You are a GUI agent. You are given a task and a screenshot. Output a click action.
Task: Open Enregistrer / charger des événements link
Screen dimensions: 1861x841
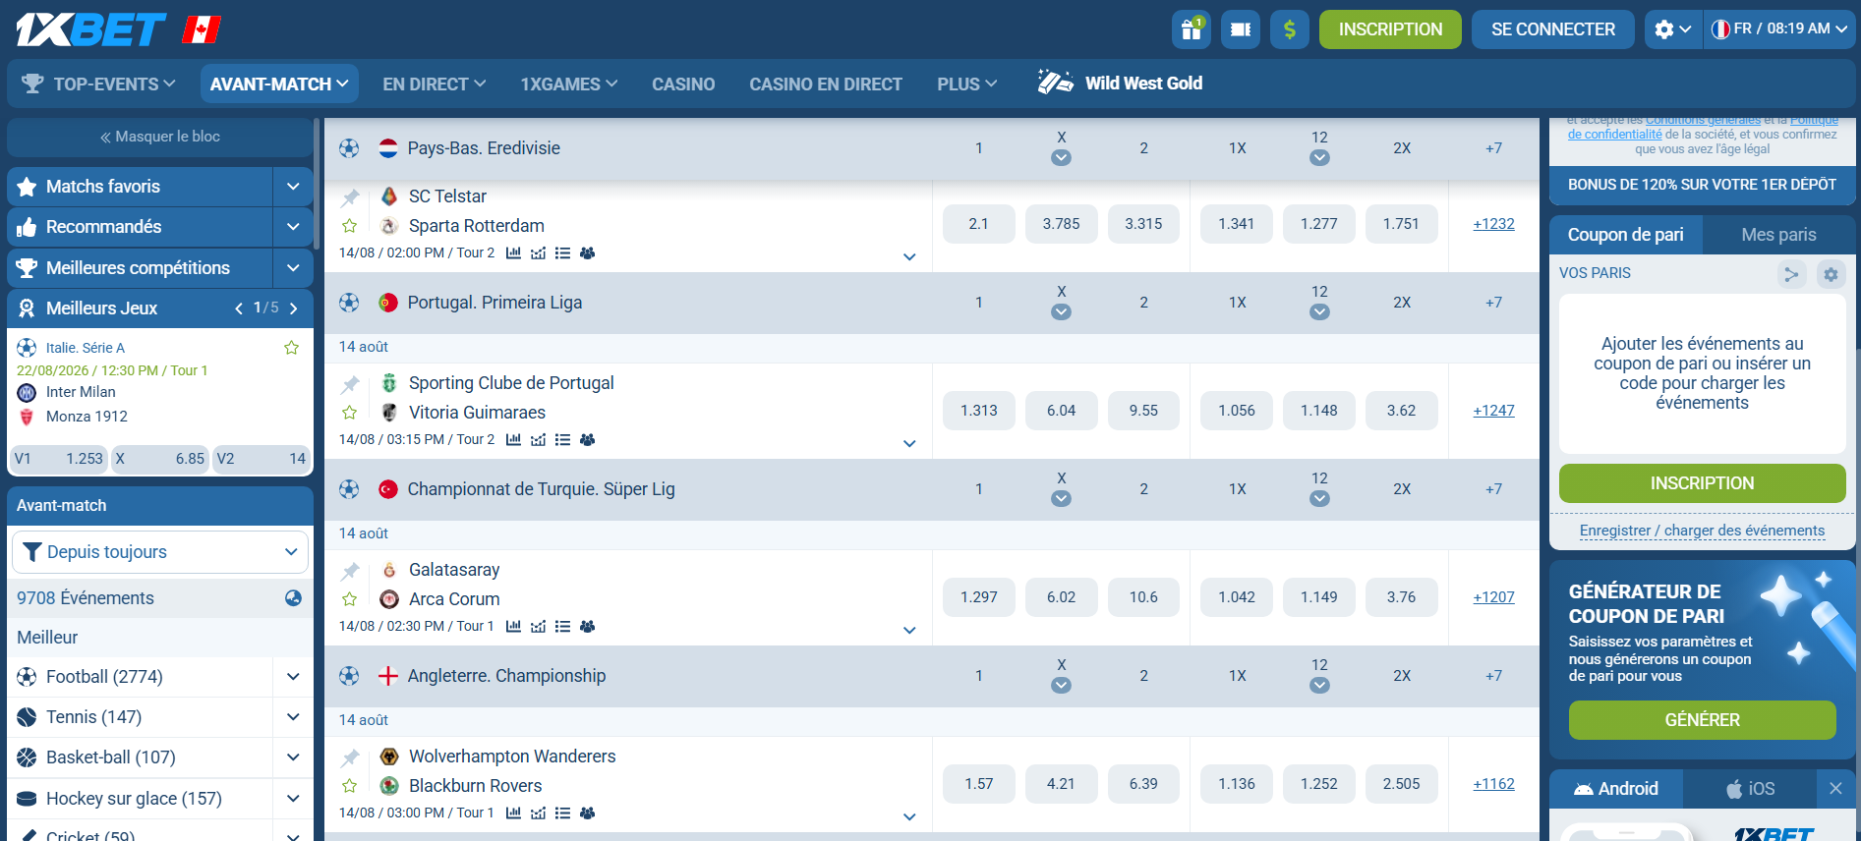click(x=1702, y=531)
